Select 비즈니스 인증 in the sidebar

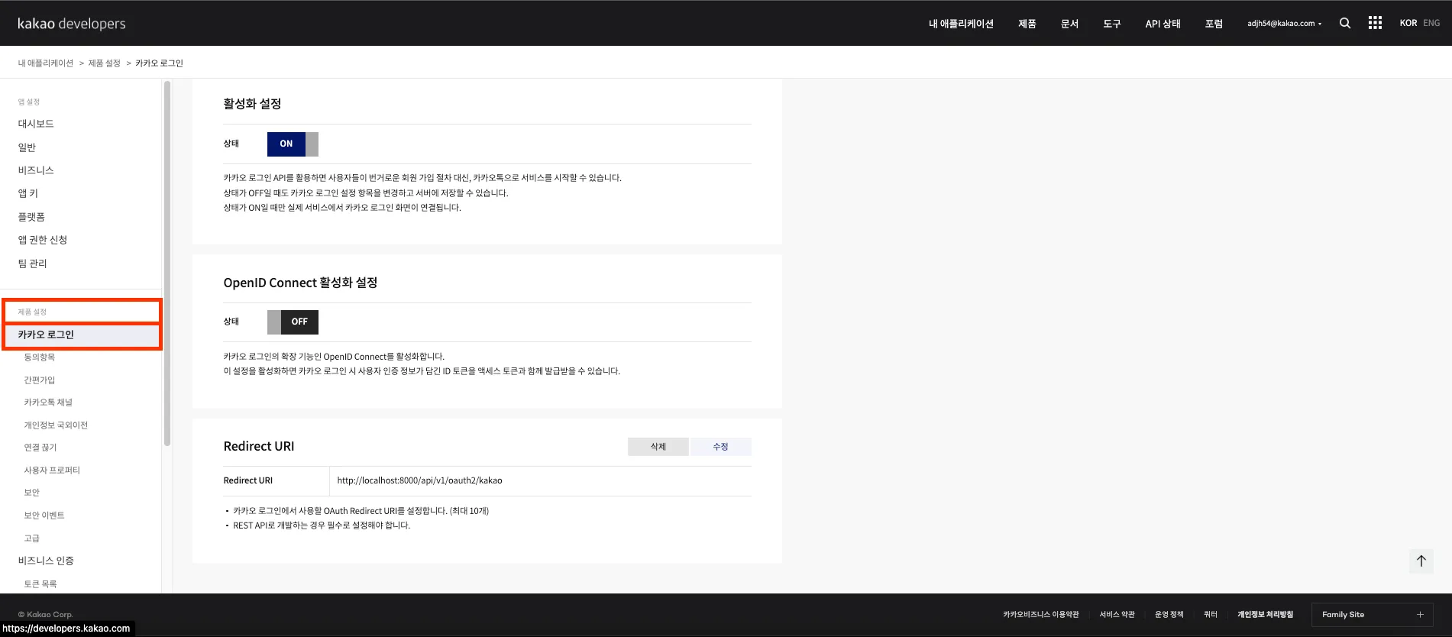[x=46, y=561]
